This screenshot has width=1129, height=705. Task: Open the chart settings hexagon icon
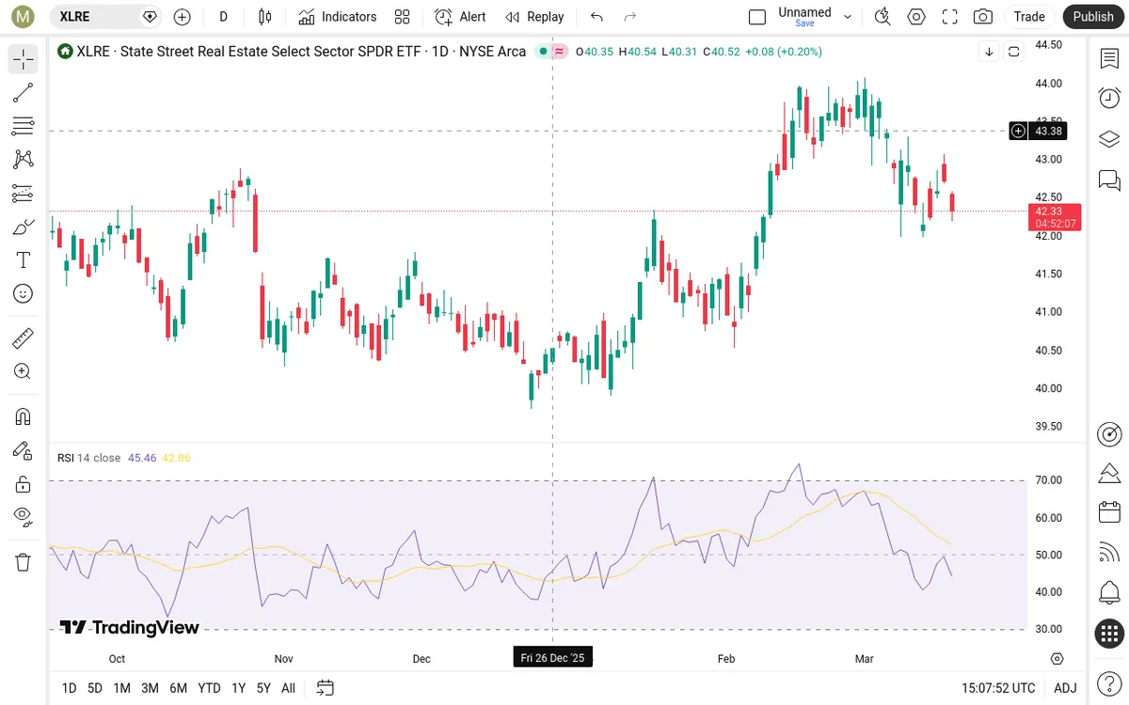pyautogui.click(x=915, y=17)
